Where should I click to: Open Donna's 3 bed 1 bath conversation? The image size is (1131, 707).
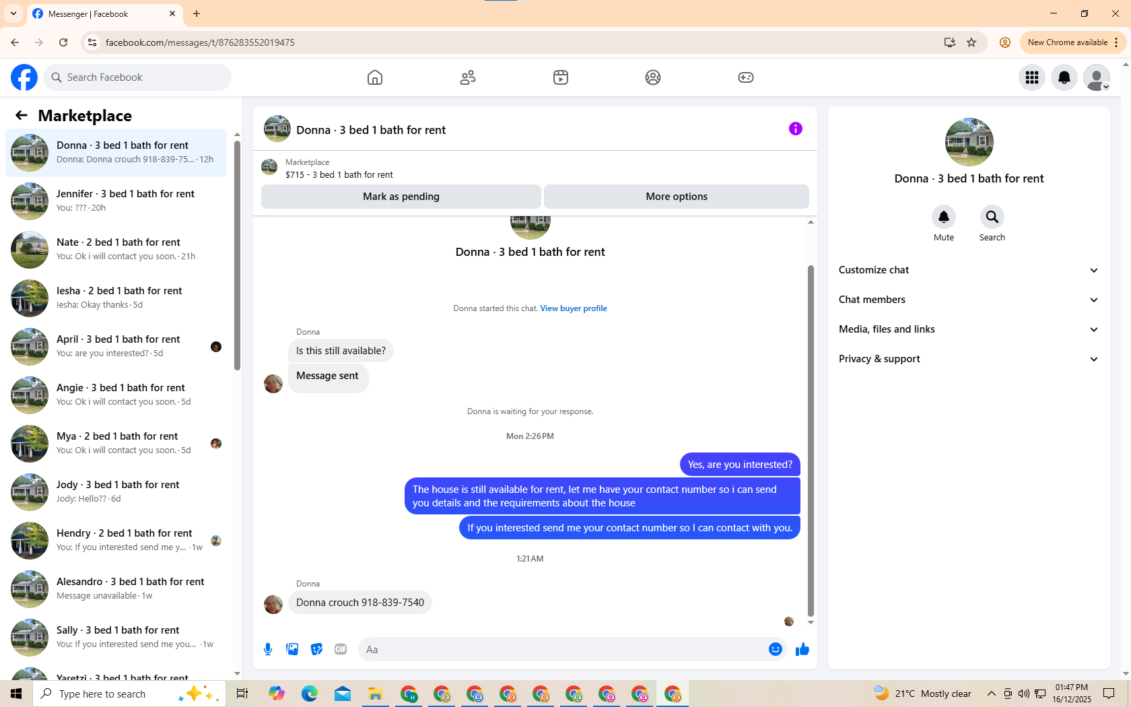116,153
